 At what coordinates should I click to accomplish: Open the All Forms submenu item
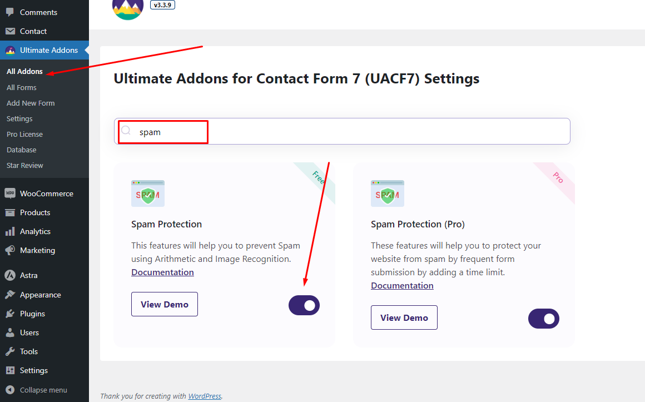(x=22, y=87)
